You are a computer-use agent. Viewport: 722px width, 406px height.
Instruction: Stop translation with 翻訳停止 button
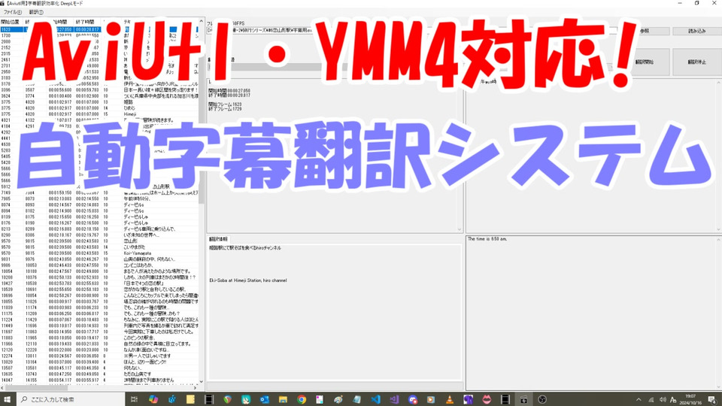click(696, 62)
